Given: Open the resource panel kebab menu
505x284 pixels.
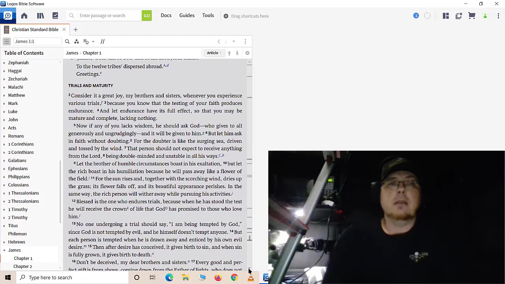Looking at the screenshot, I should click(x=245, y=41).
